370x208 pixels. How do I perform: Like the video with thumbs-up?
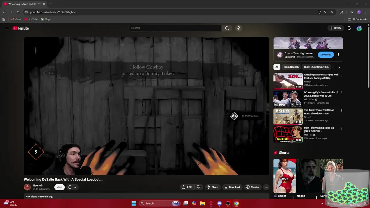(x=187, y=187)
